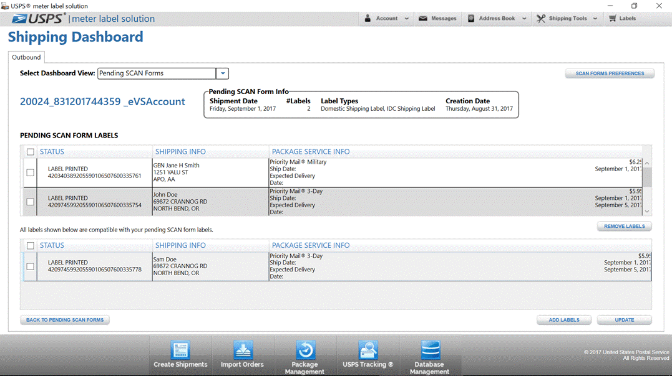Expand the Account menu chevron
Screen dimensions: 672x376
[406, 19]
